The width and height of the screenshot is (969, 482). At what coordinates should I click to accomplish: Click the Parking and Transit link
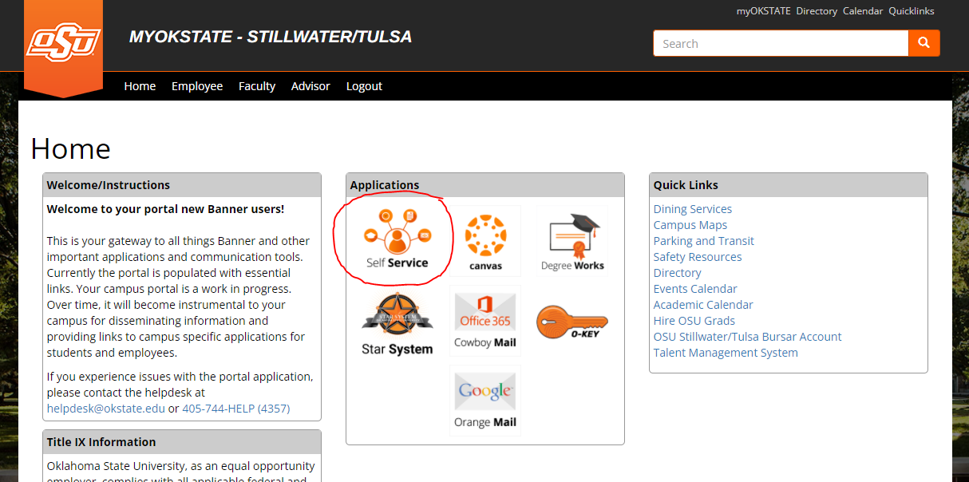click(x=703, y=241)
